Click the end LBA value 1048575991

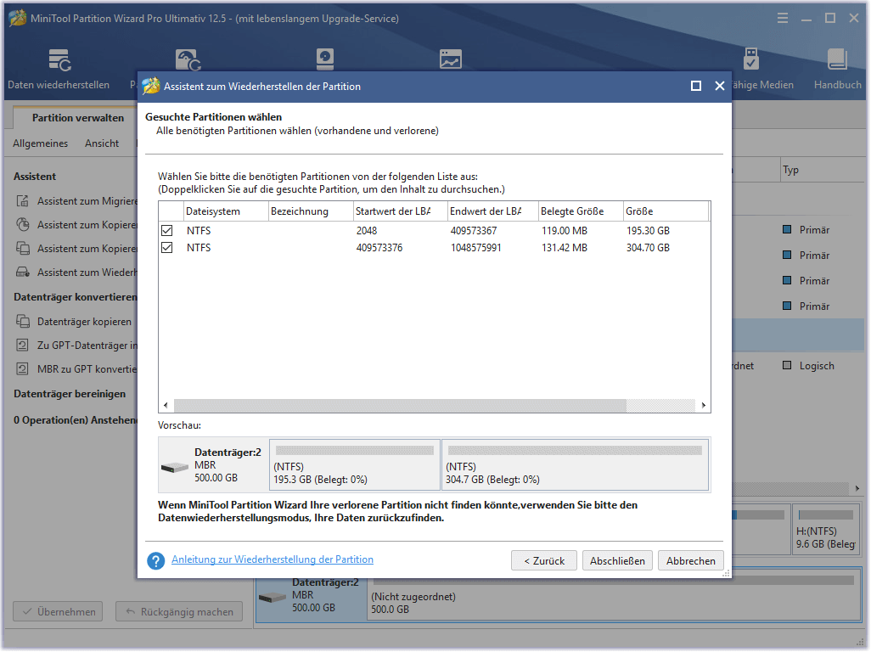tap(475, 248)
